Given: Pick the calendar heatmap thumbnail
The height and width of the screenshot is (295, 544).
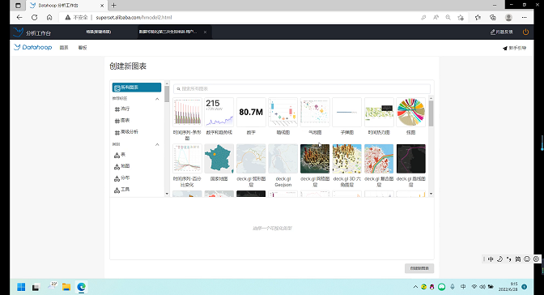Looking at the screenshot, I should pos(379,112).
